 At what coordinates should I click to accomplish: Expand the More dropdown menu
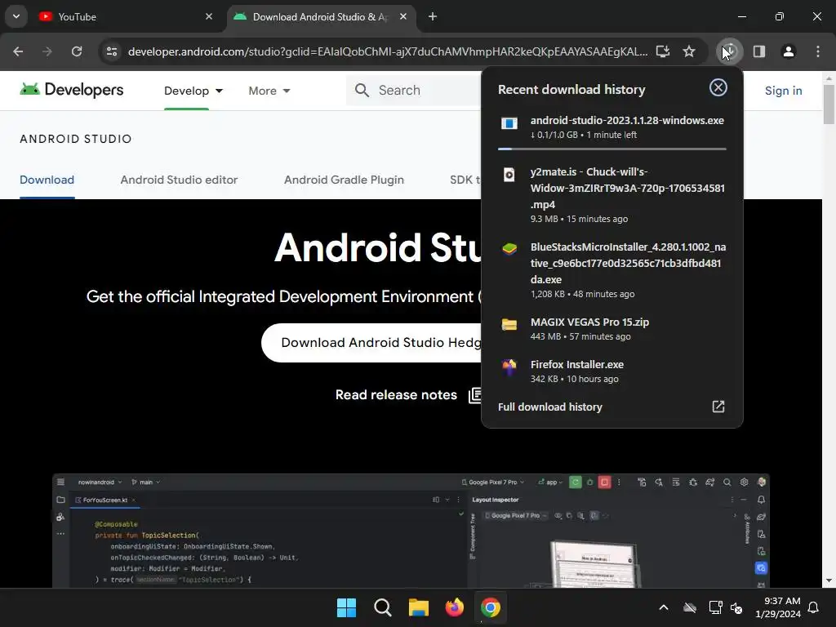269,91
